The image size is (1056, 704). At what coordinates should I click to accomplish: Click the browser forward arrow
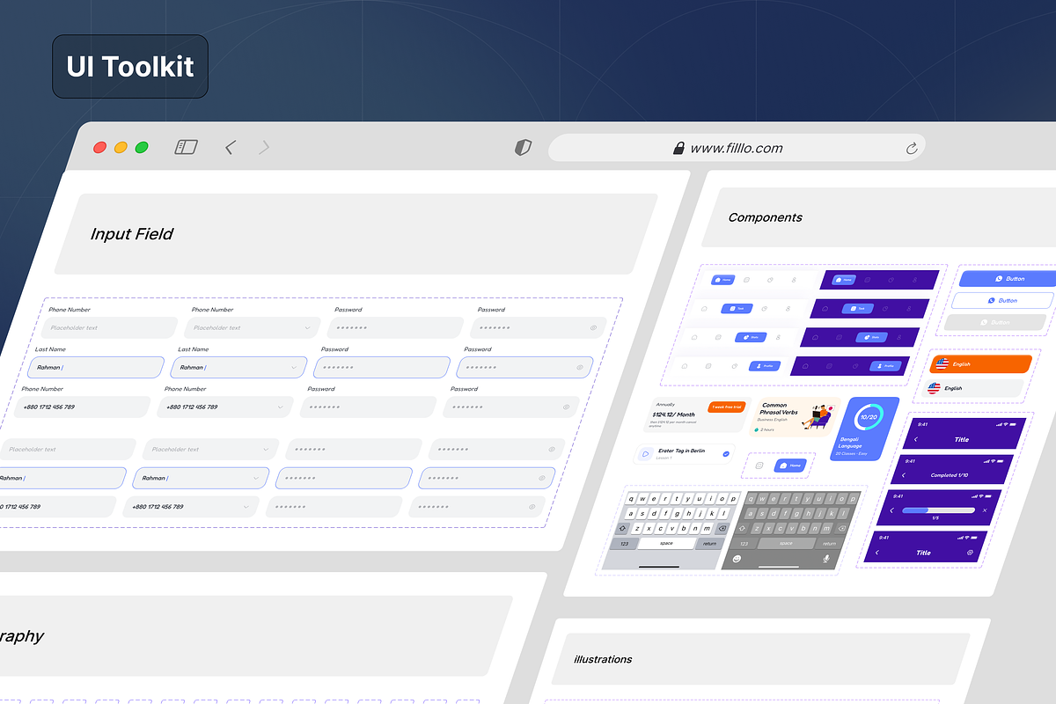(264, 147)
